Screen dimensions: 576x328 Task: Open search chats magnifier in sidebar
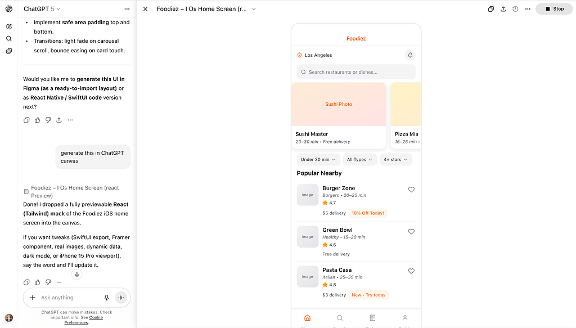click(9, 39)
